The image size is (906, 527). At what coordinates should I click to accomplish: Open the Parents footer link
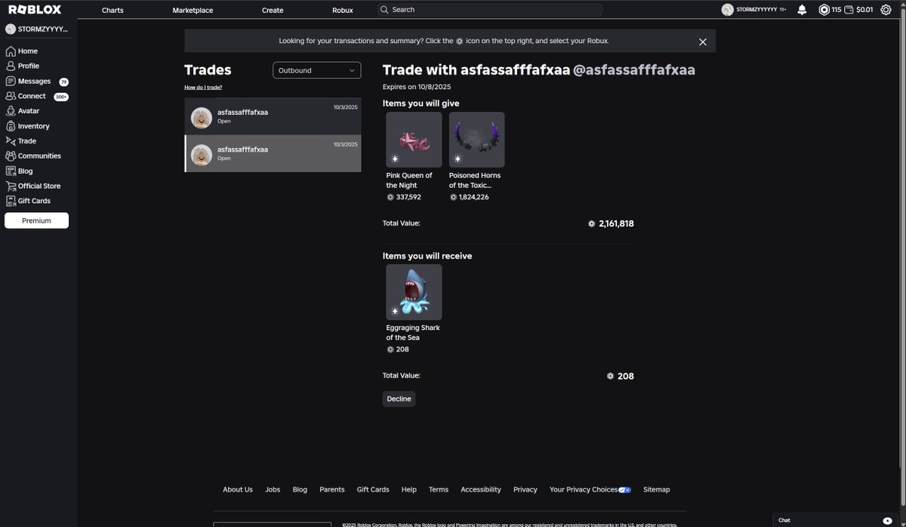(332, 489)
